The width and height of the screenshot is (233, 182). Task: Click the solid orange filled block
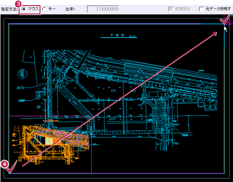click(57, 141)
